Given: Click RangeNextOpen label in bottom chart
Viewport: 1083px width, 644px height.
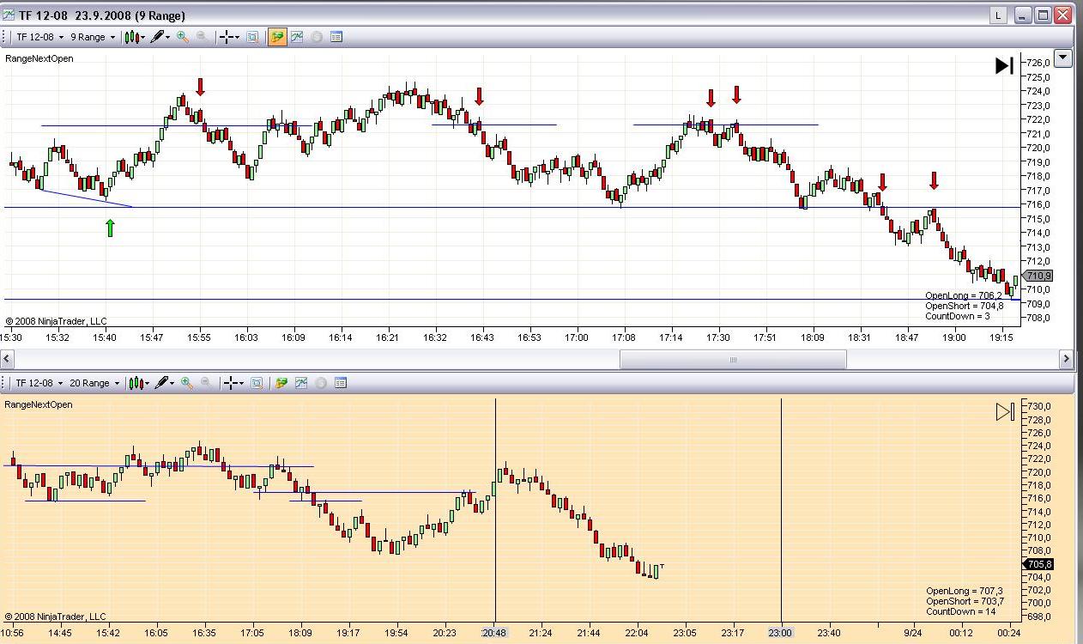Looking at the screenshot, I should point(39,404).
